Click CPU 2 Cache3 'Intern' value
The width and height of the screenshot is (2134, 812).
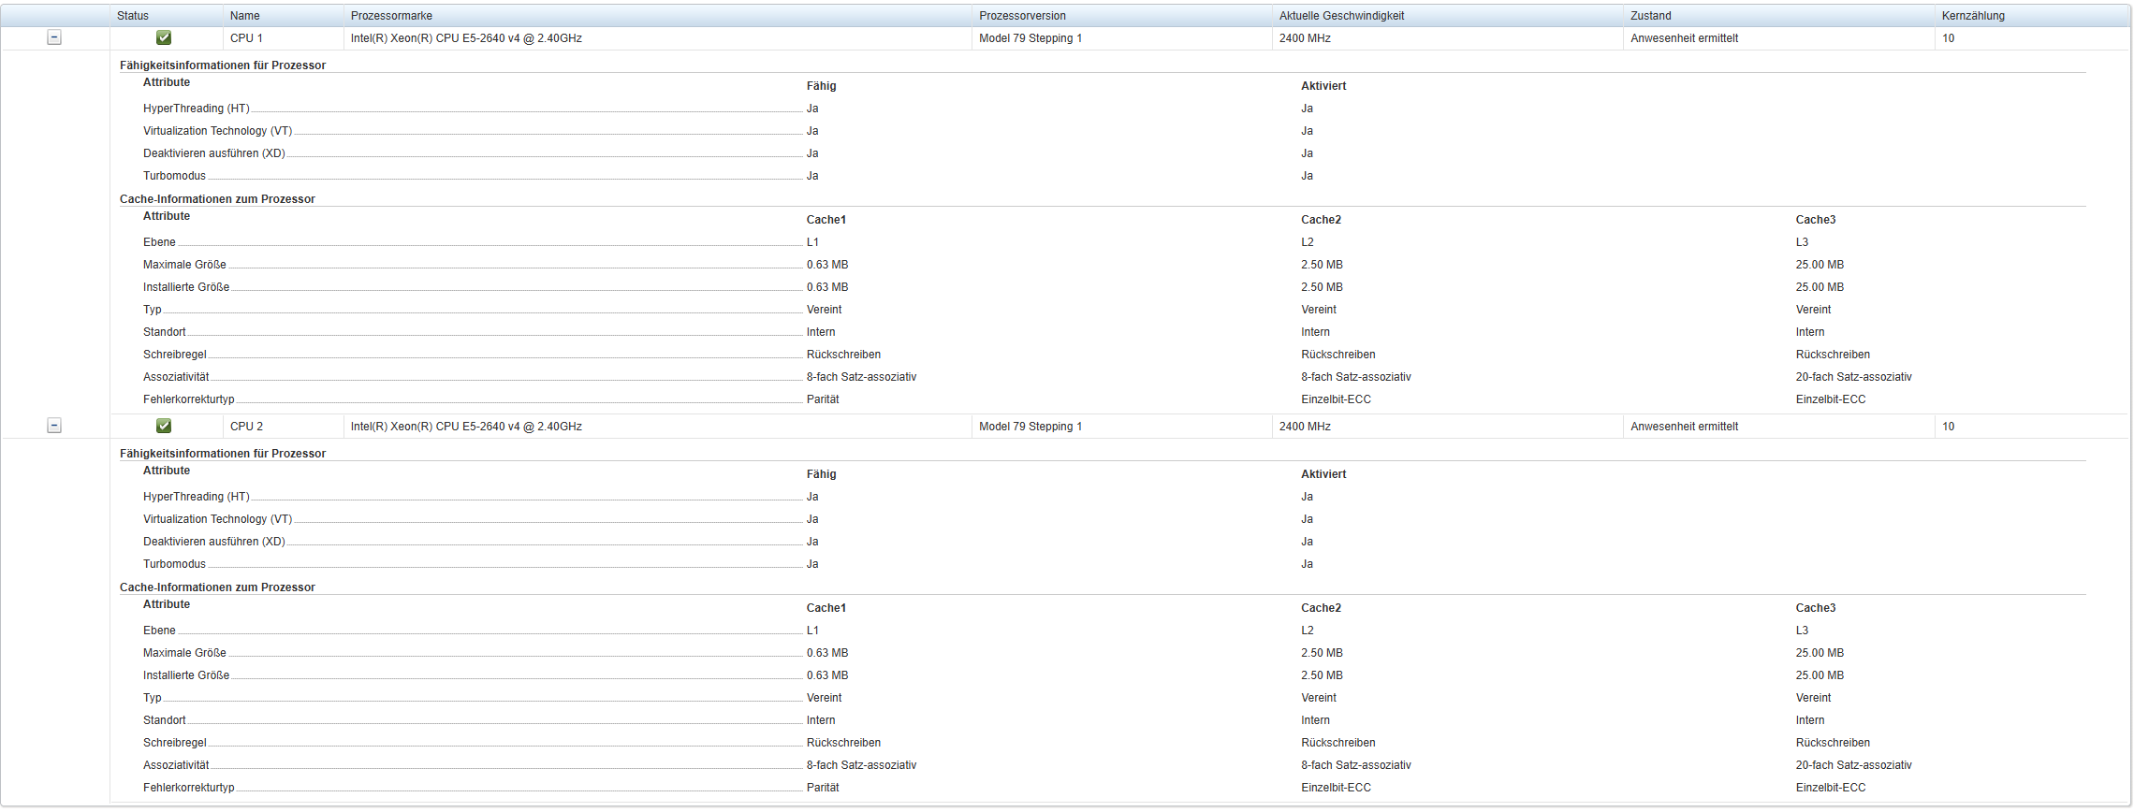(x=1810, y=720)
